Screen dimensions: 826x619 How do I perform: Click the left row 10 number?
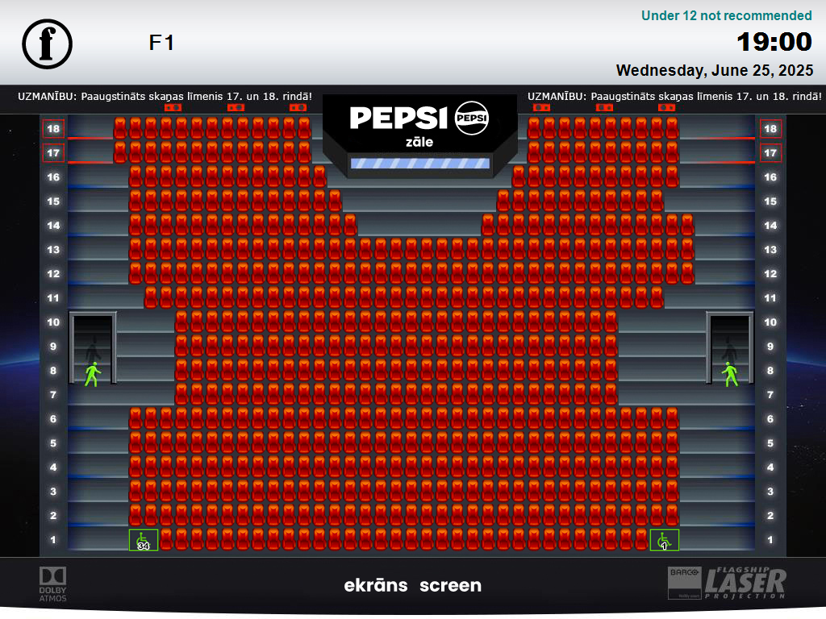[53, 322]
